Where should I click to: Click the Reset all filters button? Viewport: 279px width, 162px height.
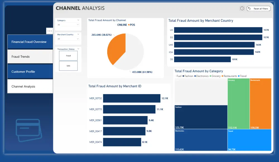259,9
